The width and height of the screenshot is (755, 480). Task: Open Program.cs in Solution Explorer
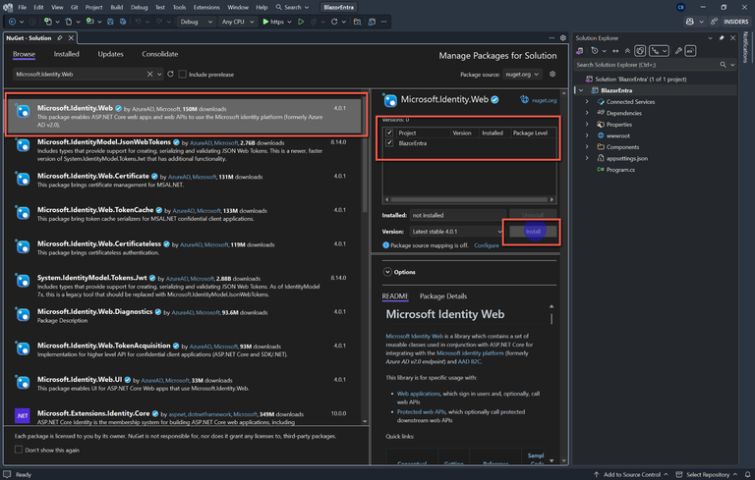pos(621,170)
